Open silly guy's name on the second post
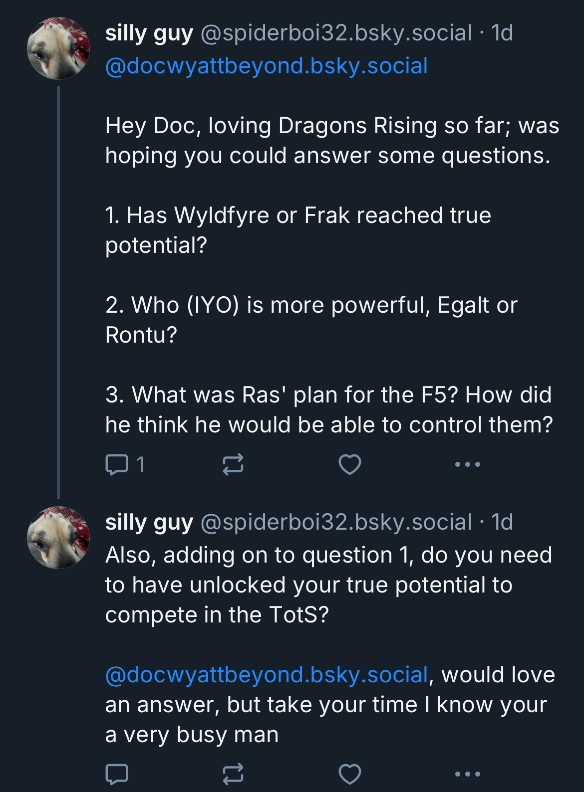Screen dimensions: 584x792 point(149,523)
